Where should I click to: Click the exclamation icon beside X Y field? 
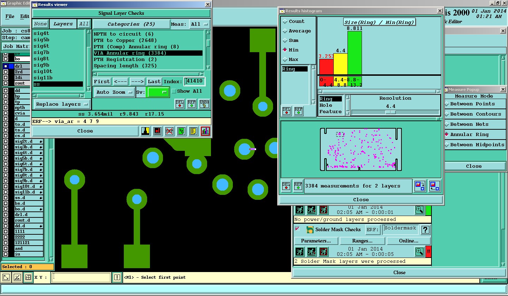pyautogui.click(x=117, y=277)
